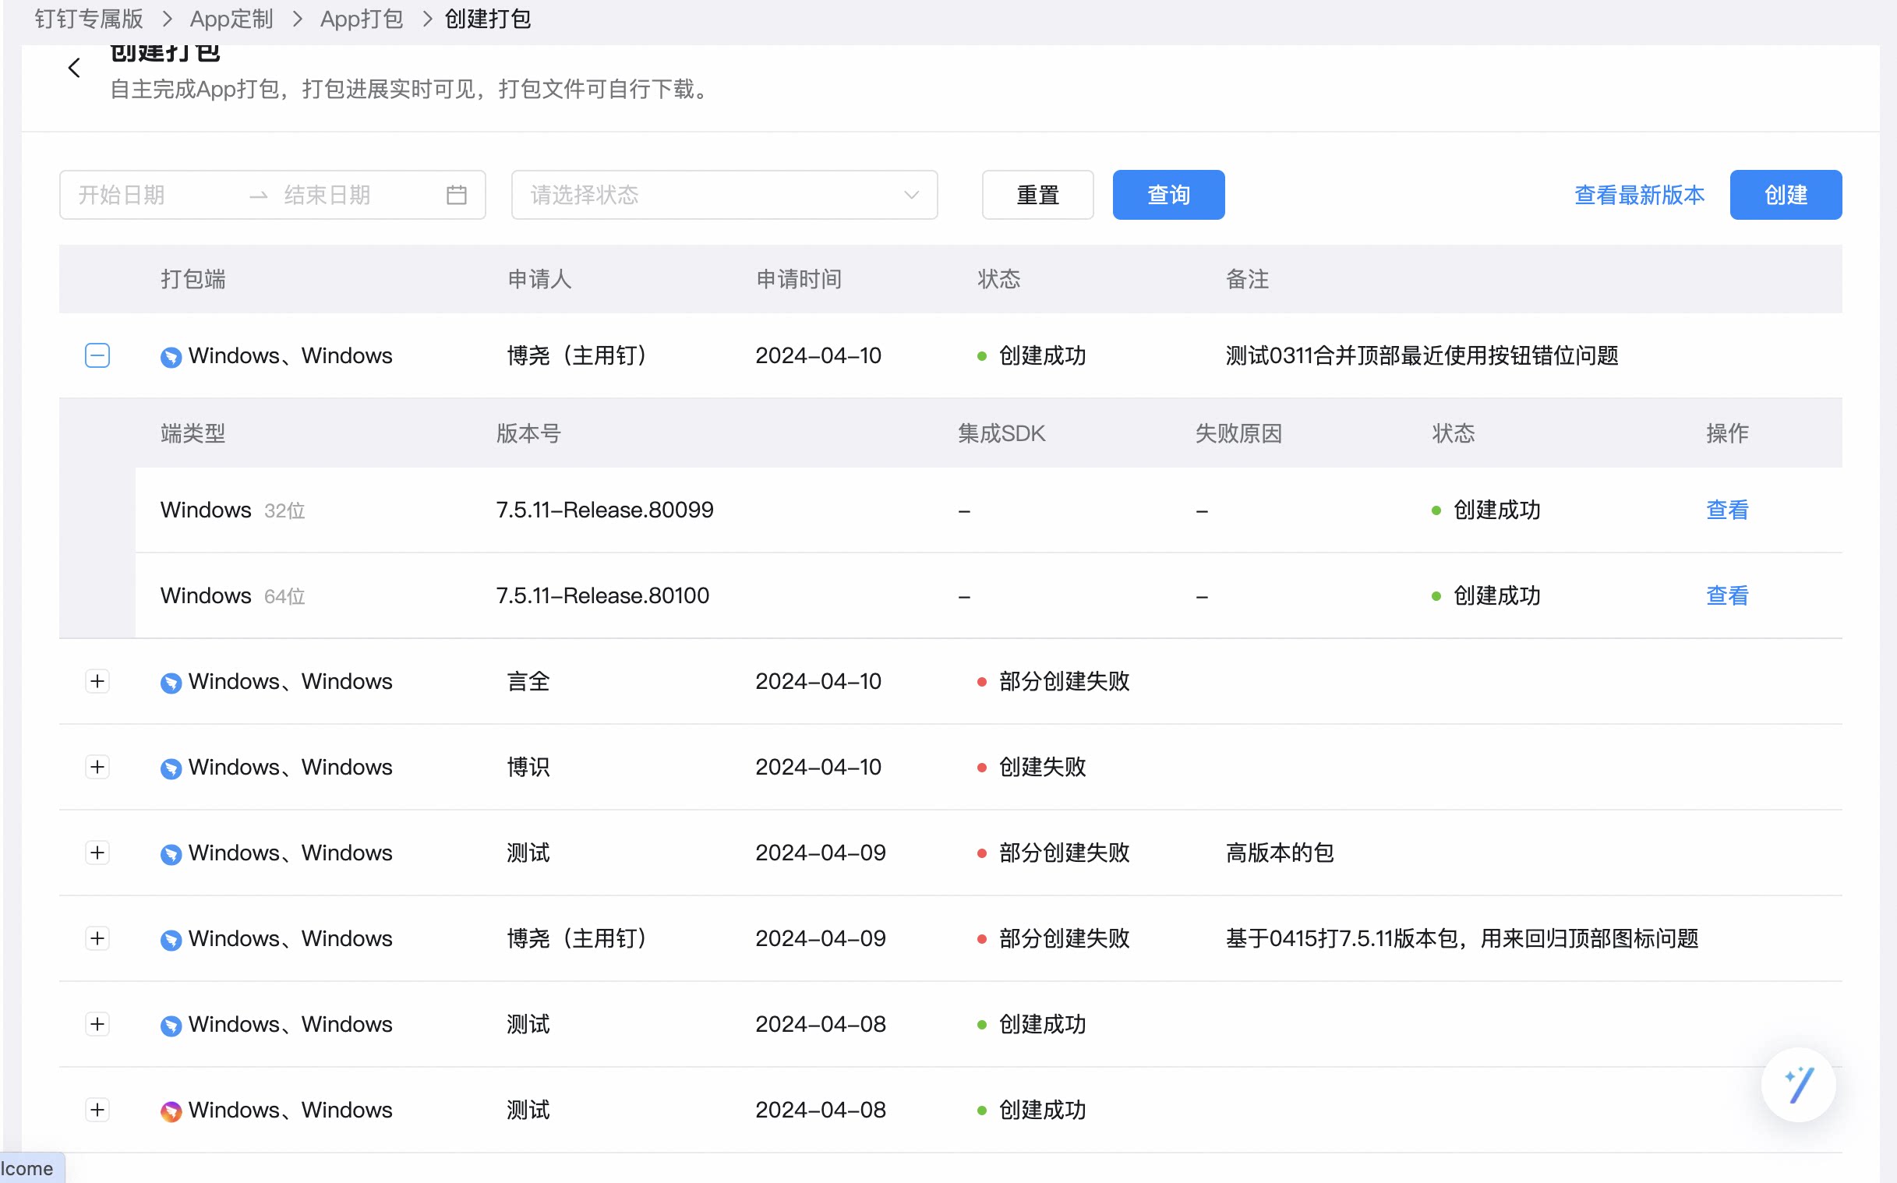
Task: Click the 基于0415打7.5.11版本包 remark
Action: (x=1462, y=938)
